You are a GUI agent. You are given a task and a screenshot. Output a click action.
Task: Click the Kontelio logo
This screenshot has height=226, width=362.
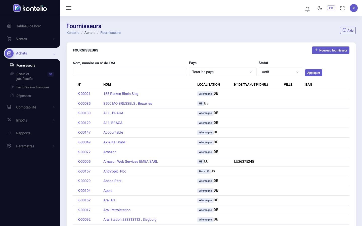coord(30,8)
